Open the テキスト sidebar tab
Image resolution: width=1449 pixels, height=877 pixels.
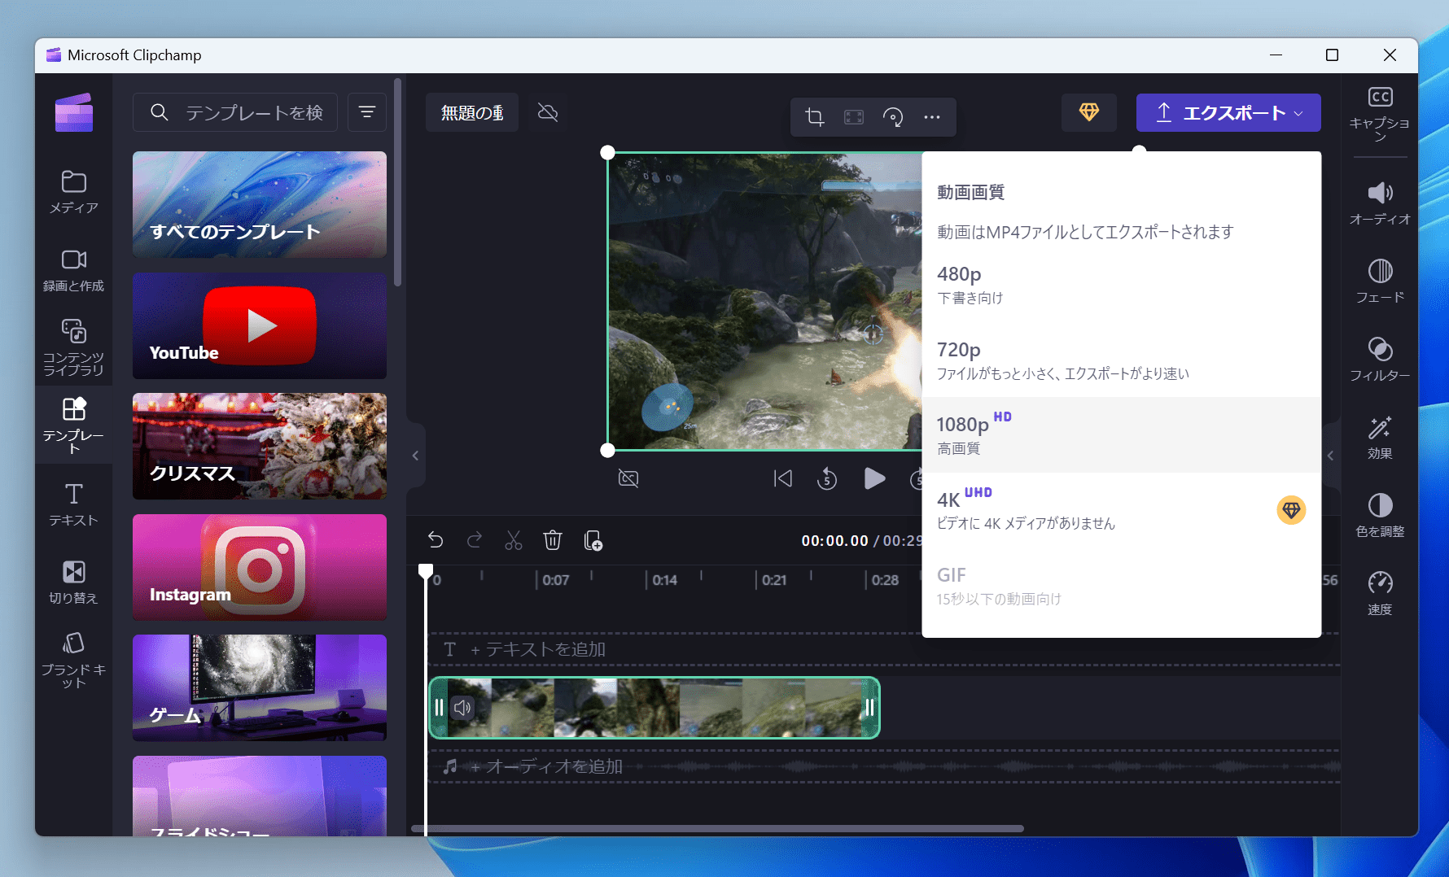(x=73, y=504)
